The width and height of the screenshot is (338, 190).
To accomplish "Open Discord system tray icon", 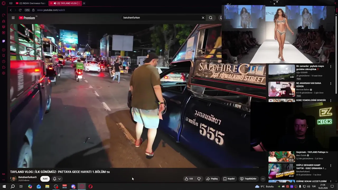I will click(x=283, y=187).
